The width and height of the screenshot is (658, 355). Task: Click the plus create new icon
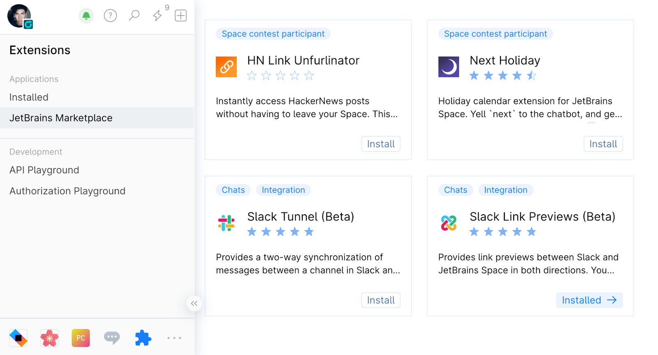(x=181, y=16)
